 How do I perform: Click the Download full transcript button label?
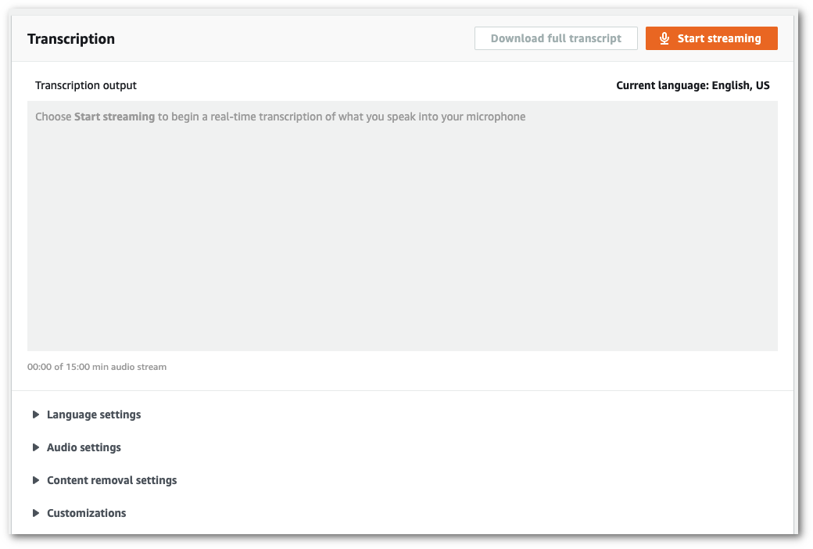556,38
